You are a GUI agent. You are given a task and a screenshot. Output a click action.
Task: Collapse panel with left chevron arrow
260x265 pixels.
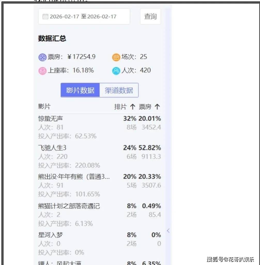pyautogui.click(x=168, y=231)
